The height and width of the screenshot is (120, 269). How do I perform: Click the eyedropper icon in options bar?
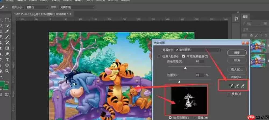click(2, 7)
